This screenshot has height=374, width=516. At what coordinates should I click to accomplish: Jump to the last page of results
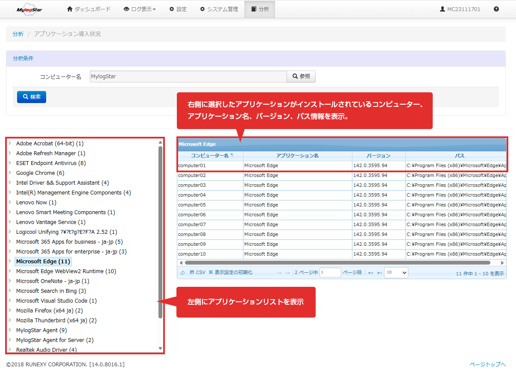(x=379, y=273)
